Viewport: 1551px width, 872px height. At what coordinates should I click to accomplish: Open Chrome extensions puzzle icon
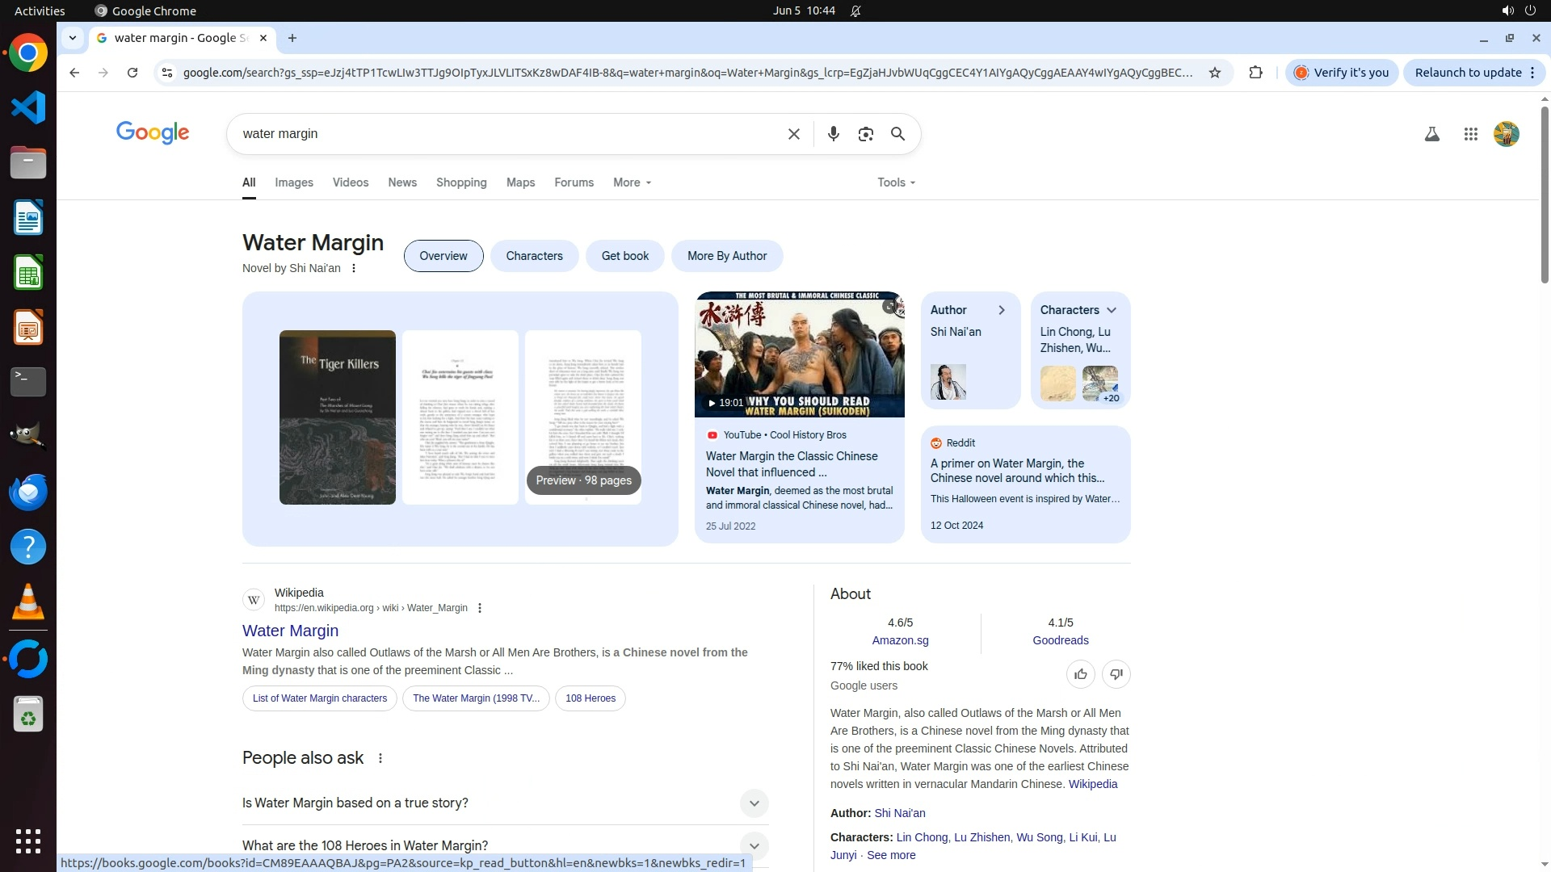(x=1255, y=73)
